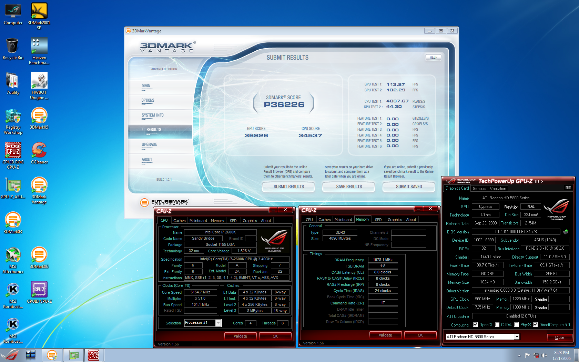Click OK in left CPU-Z window

pyautogui.click(x=275, y=336)
